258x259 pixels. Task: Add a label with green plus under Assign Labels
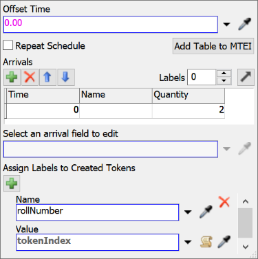pos(12,183)
